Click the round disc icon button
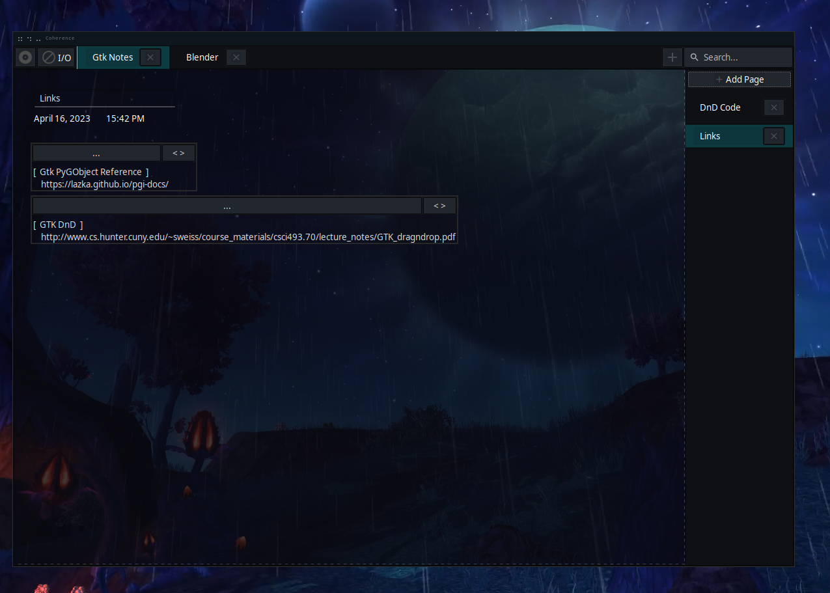This screenshot has height=593, width=830. 25,57
